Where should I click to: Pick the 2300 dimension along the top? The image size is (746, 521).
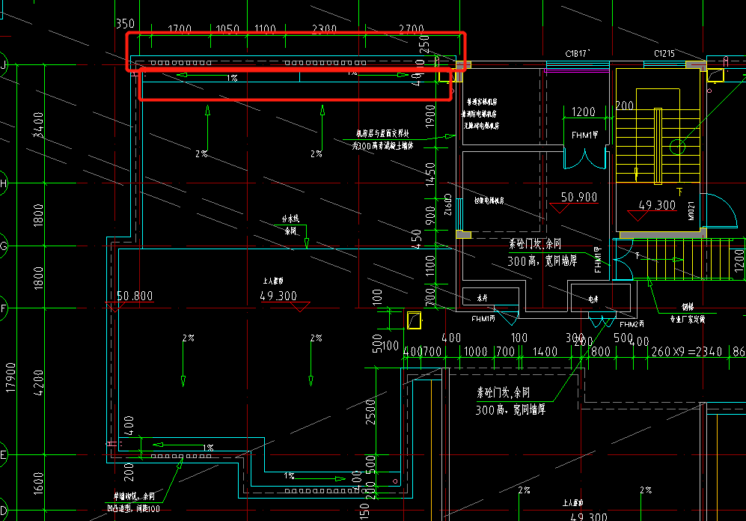325,28
